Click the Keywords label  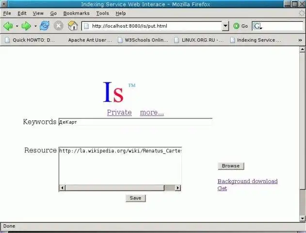tap(40, 122)
